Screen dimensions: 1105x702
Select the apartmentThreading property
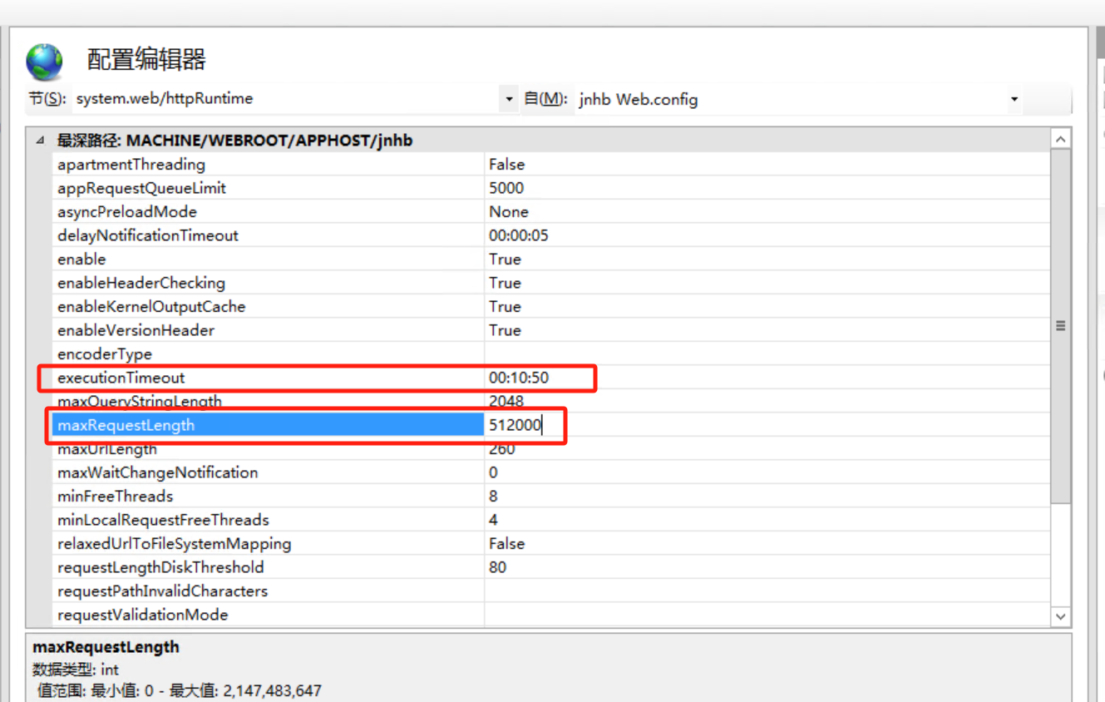(131, 165)
